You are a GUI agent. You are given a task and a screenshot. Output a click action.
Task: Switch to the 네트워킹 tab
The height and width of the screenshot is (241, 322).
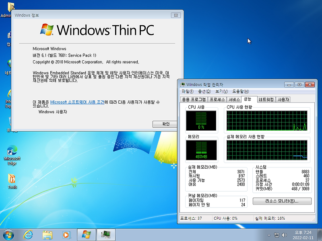click(x=266, y=100)
